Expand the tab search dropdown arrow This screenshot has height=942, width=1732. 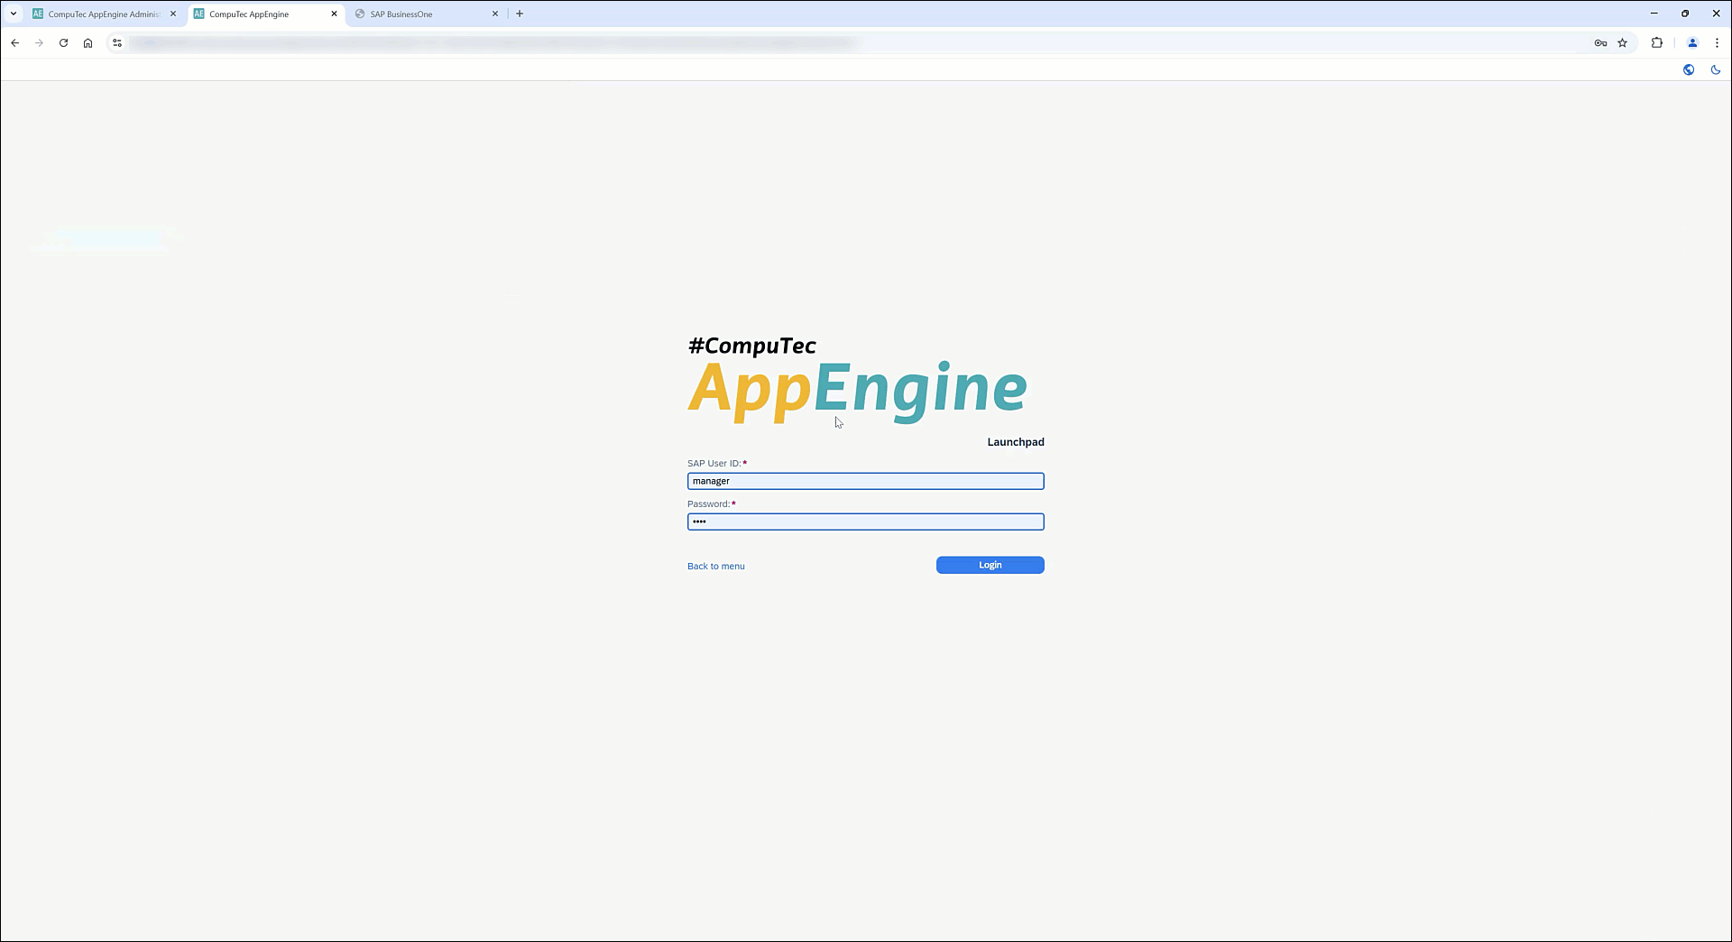tap(14, 14)
